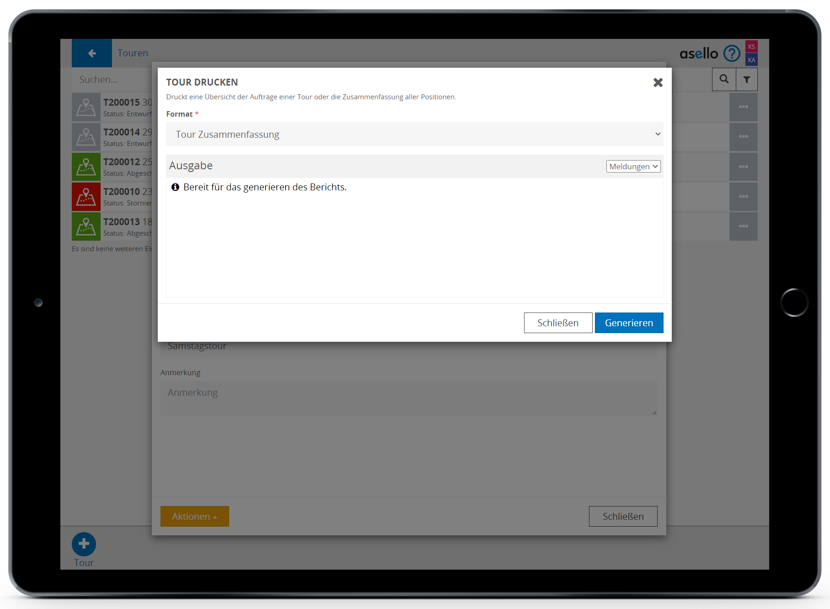Expand the Format dropdown
The height and width of the screenshot is (609, 830).
[414, 134]
